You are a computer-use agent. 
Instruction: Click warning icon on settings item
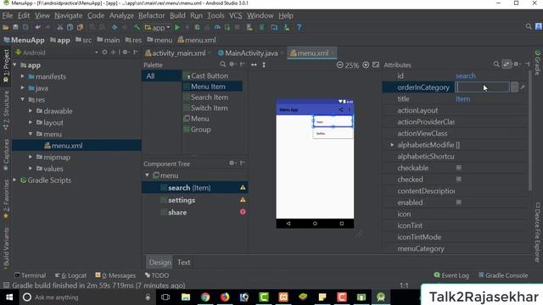[x=243, y=200]
